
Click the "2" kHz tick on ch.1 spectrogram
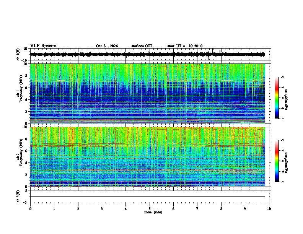26,111
